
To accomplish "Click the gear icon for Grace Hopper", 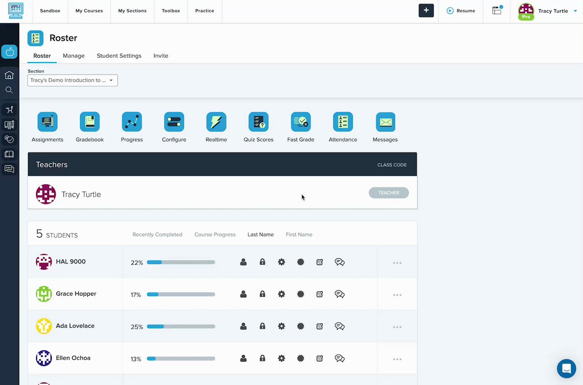I will [x=281, y=294].
